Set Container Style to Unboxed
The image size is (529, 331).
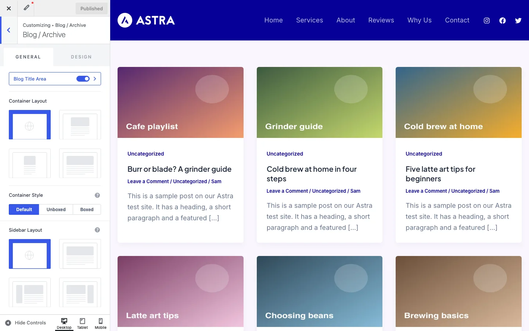pyautogui.click(x=56, y=210)
